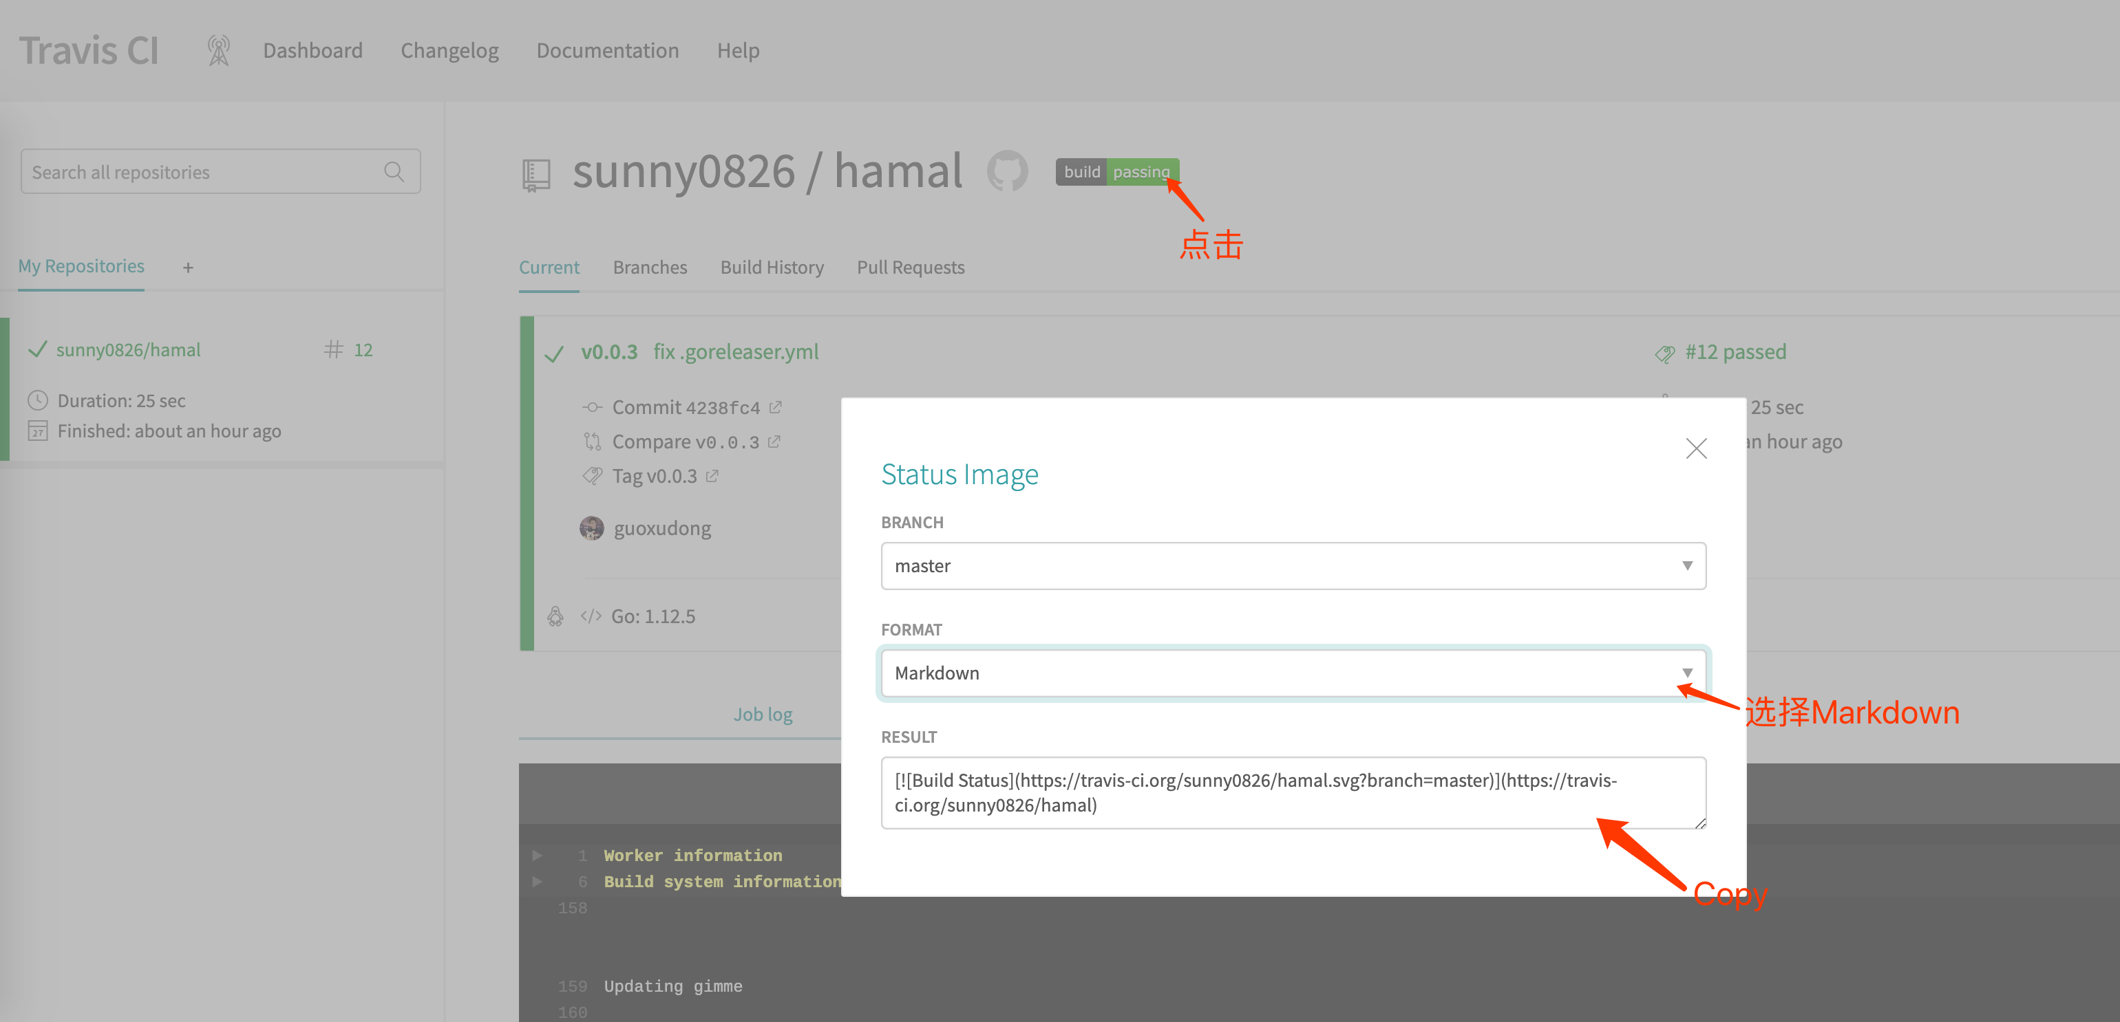This screenshot has width=2120, height=1022.
Task: Click the Linux penguin OS icon
Action: (555, 617)
